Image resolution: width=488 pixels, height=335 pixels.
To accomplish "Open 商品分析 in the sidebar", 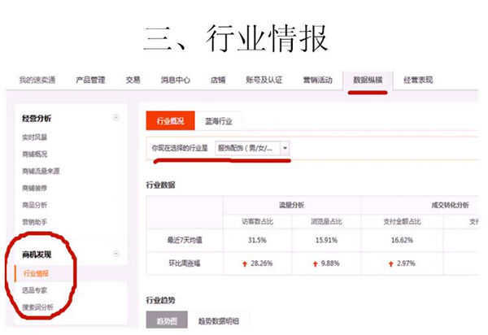I will (x=34, y=205).
